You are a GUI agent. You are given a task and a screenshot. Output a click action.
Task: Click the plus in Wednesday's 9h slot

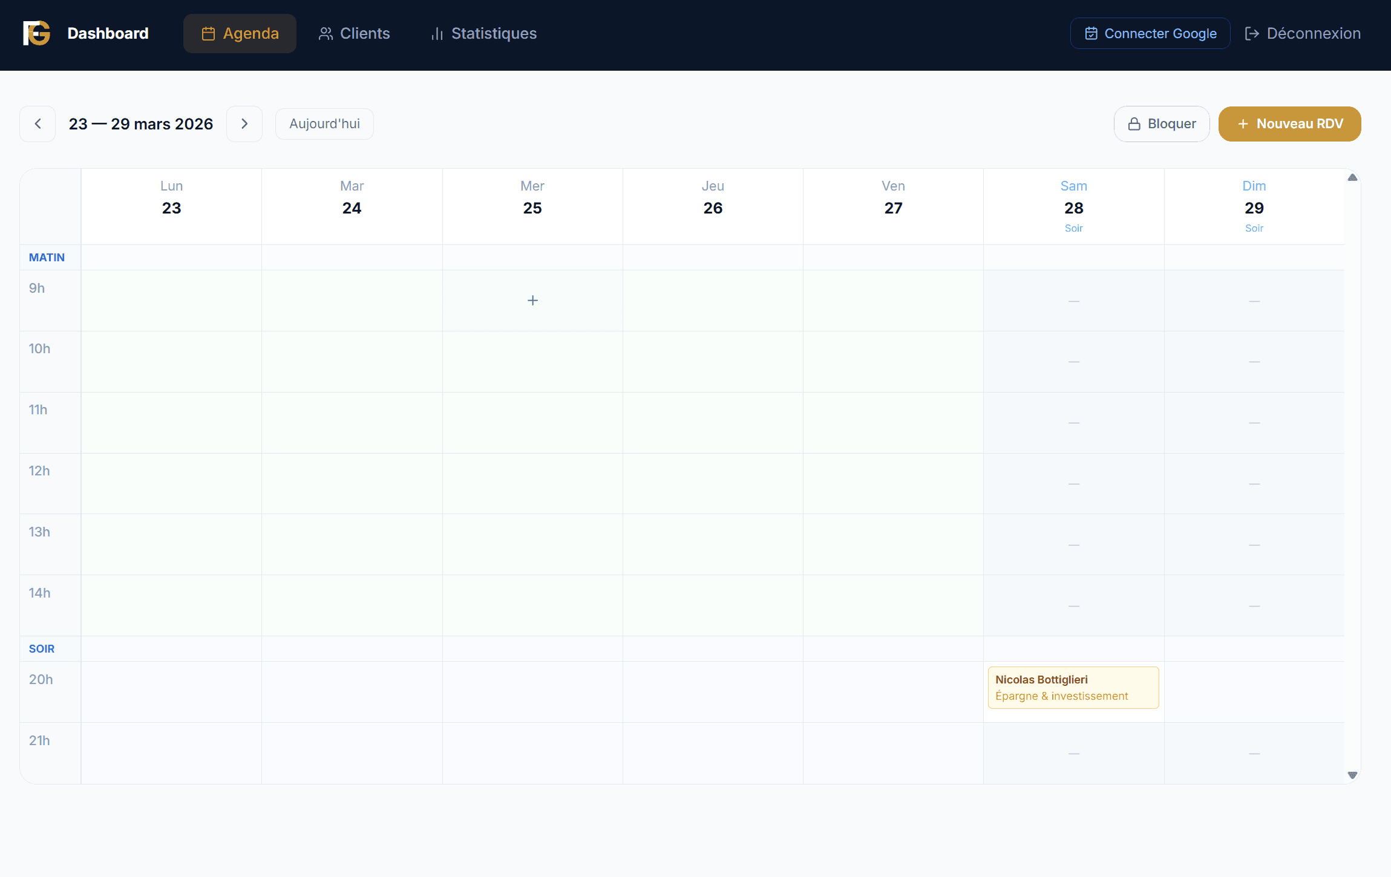532,300
